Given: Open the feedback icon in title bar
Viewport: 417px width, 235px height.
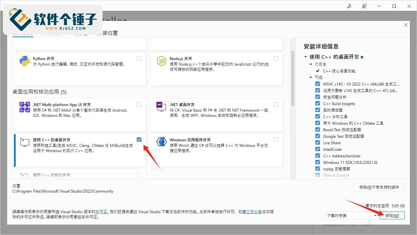Looking at the screenshot, I should click(364, 6).
